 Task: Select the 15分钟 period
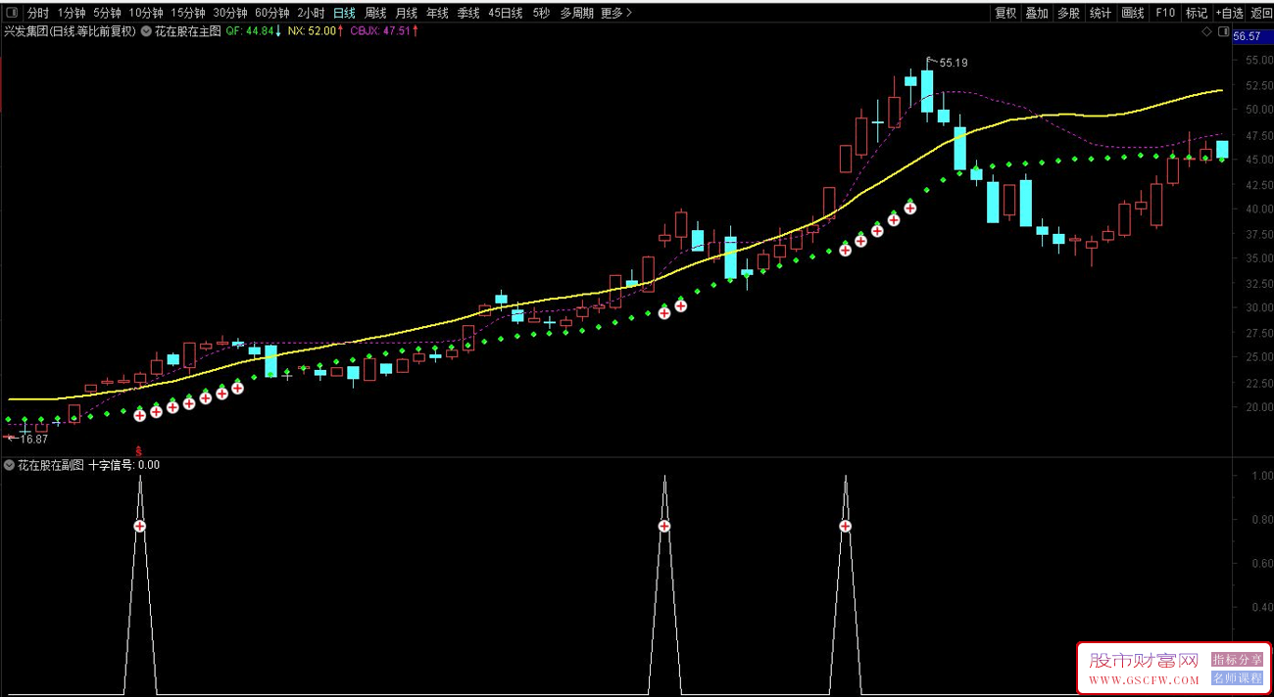coord(188,13)
